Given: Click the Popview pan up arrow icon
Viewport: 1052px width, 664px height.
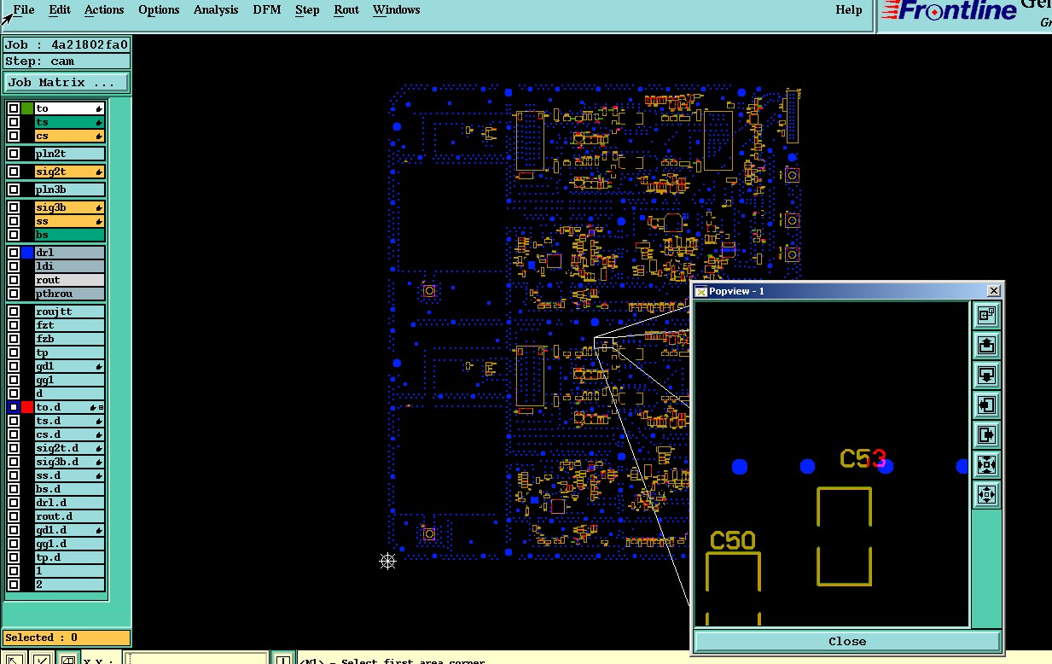Looking at the screenshot, I should (987, 345).
